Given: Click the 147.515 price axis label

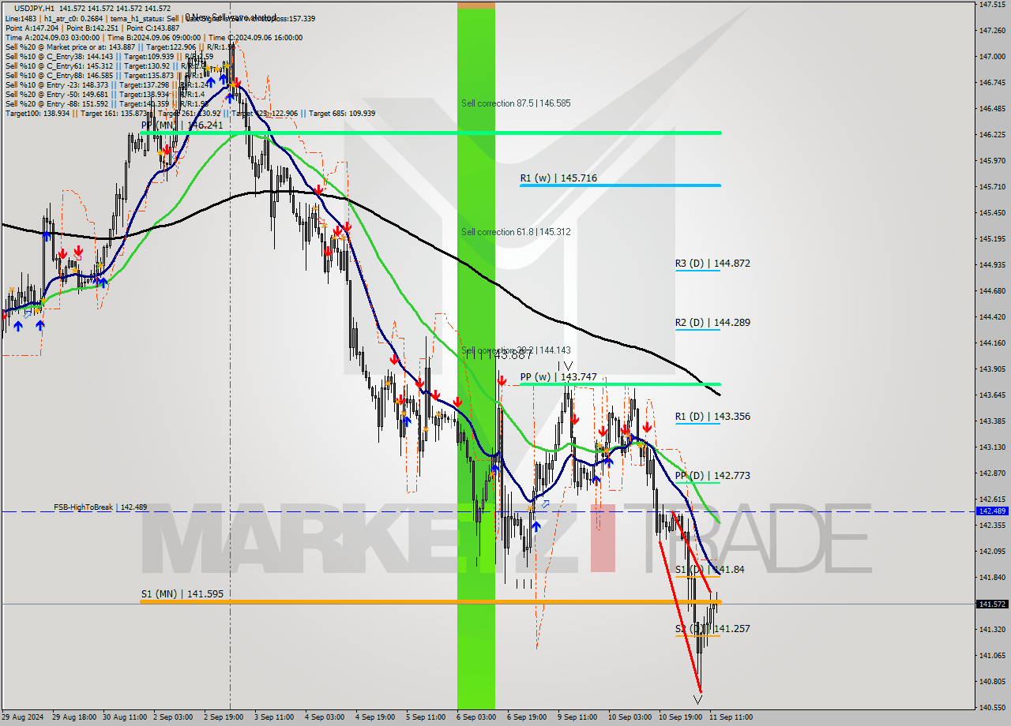Looking at the screenshot, I should (992, 5).
